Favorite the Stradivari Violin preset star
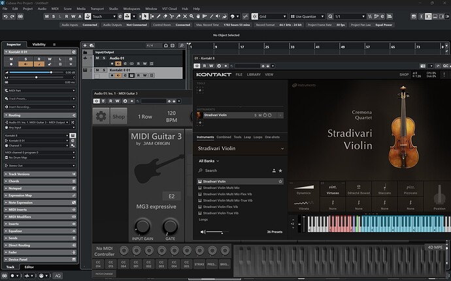Image resolution: width=451 pixels, height=281 pixels. coord(280,181)
